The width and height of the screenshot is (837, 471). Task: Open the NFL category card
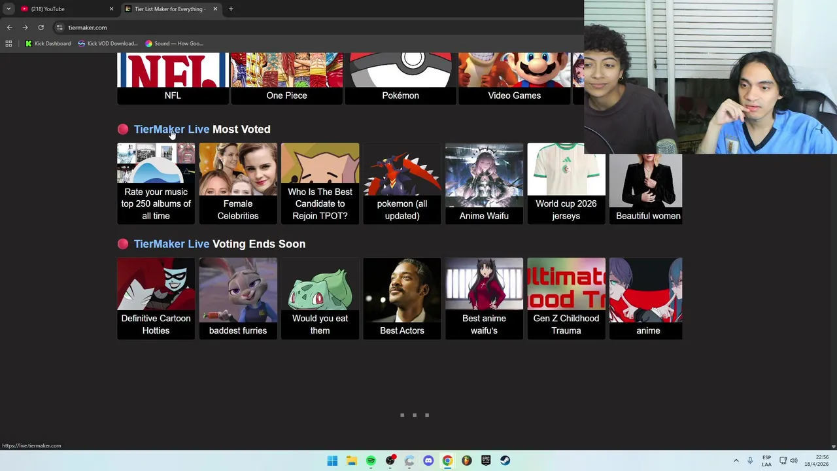173,78
